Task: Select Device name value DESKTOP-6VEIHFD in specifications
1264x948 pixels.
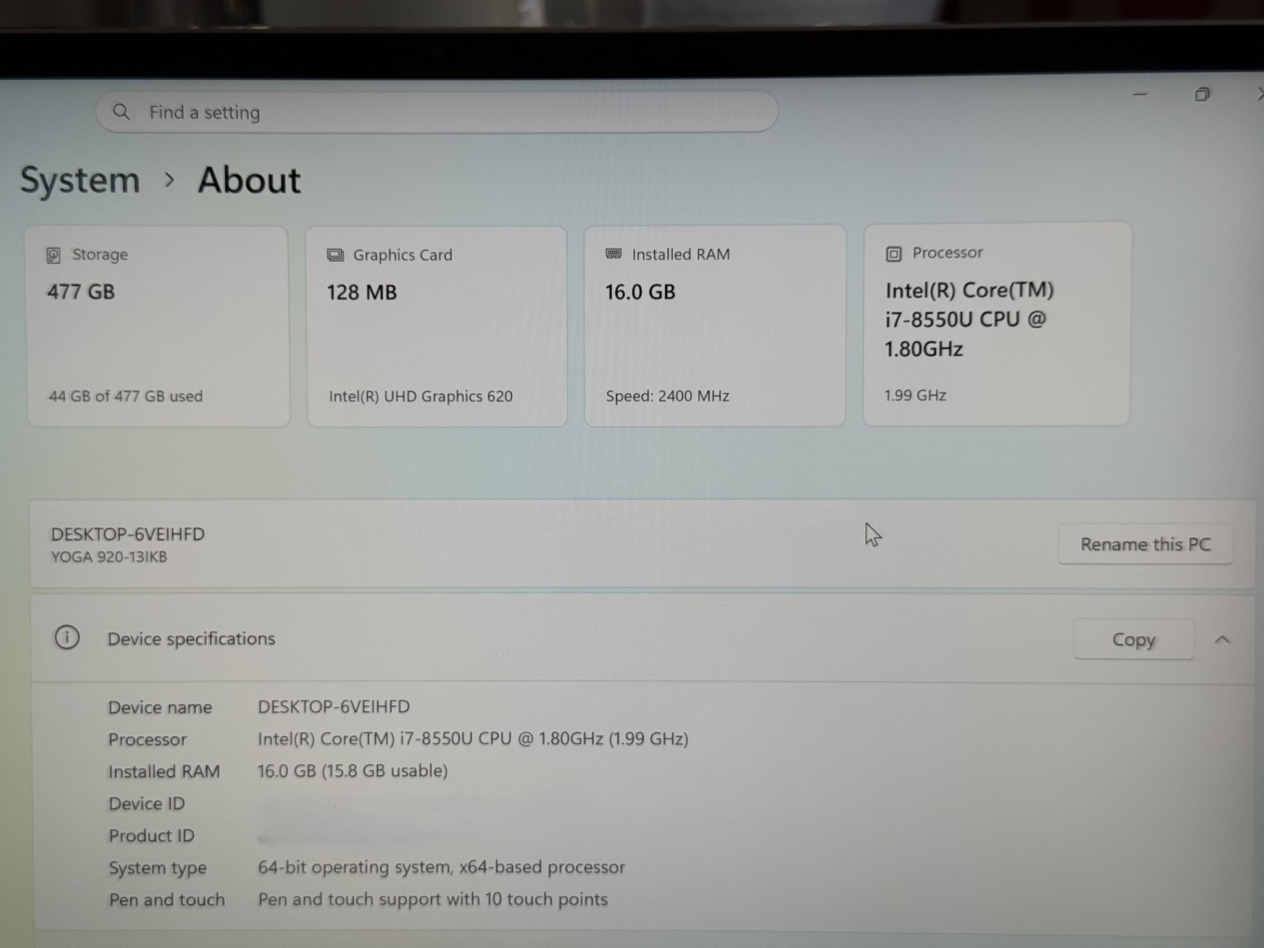Action: click(334, 707)
